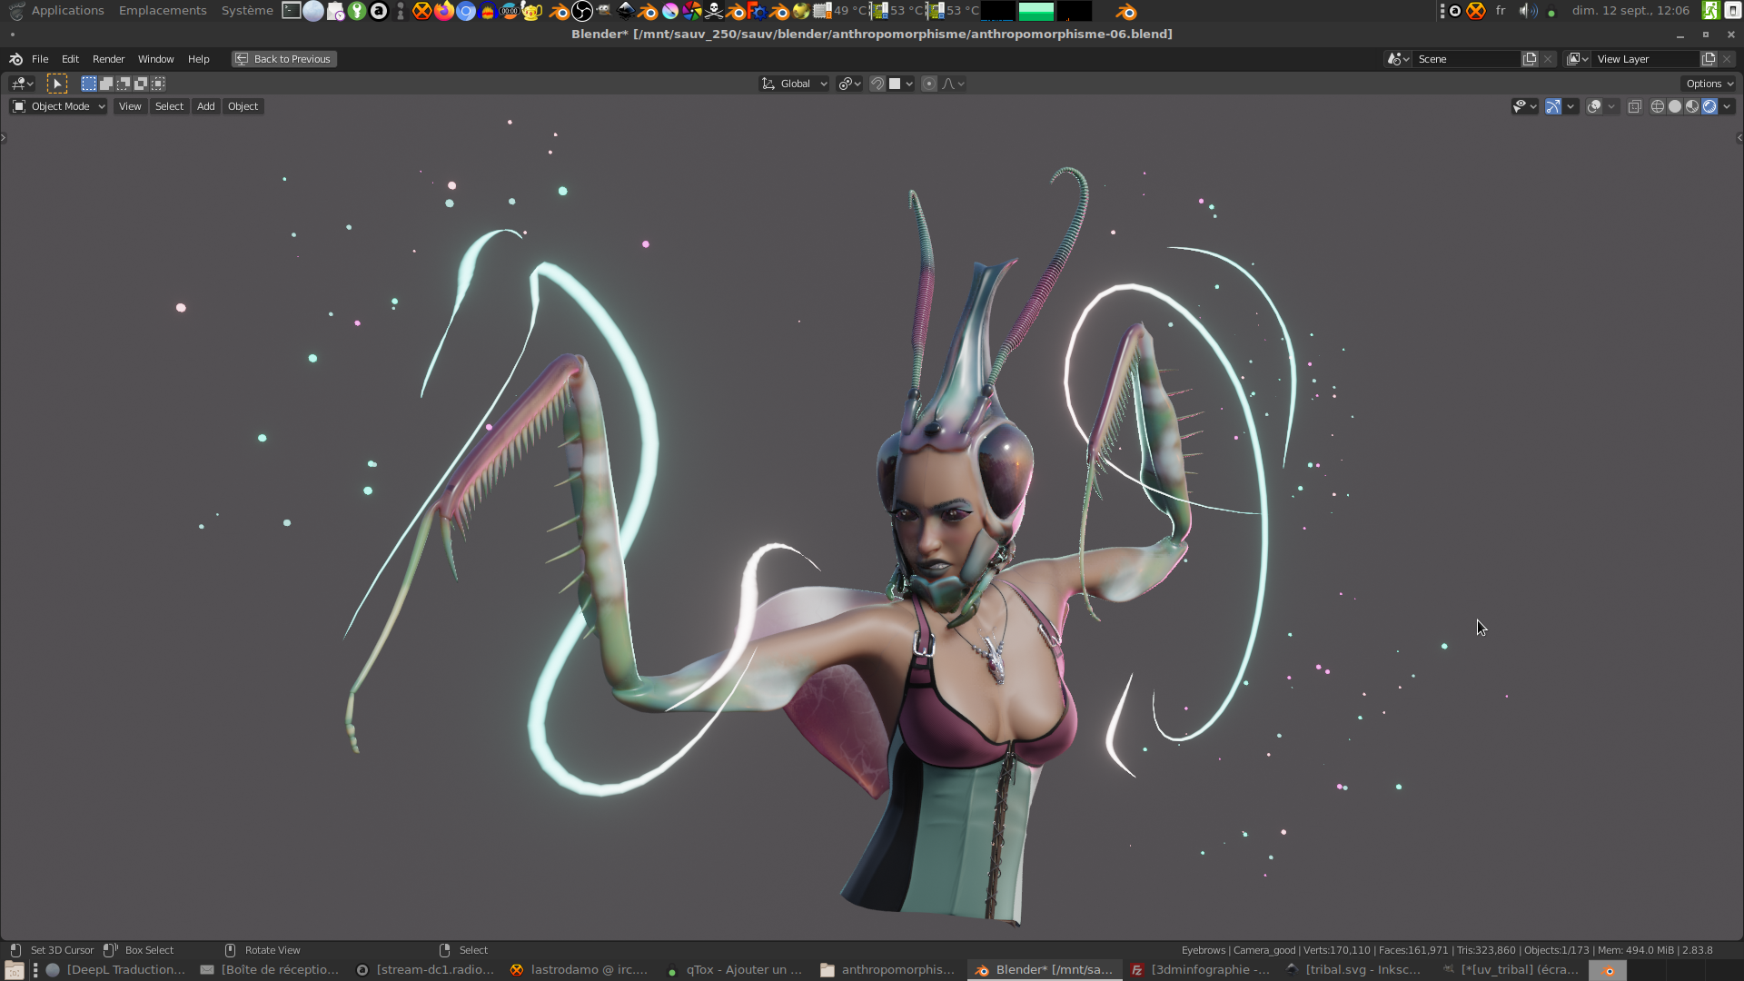The height and width of the screenshot is (981, 1744).
Task: Open the viewport Select menu
Action: [169, 106]
